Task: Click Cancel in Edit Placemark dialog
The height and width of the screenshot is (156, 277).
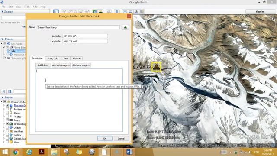Action: [121, 138]
